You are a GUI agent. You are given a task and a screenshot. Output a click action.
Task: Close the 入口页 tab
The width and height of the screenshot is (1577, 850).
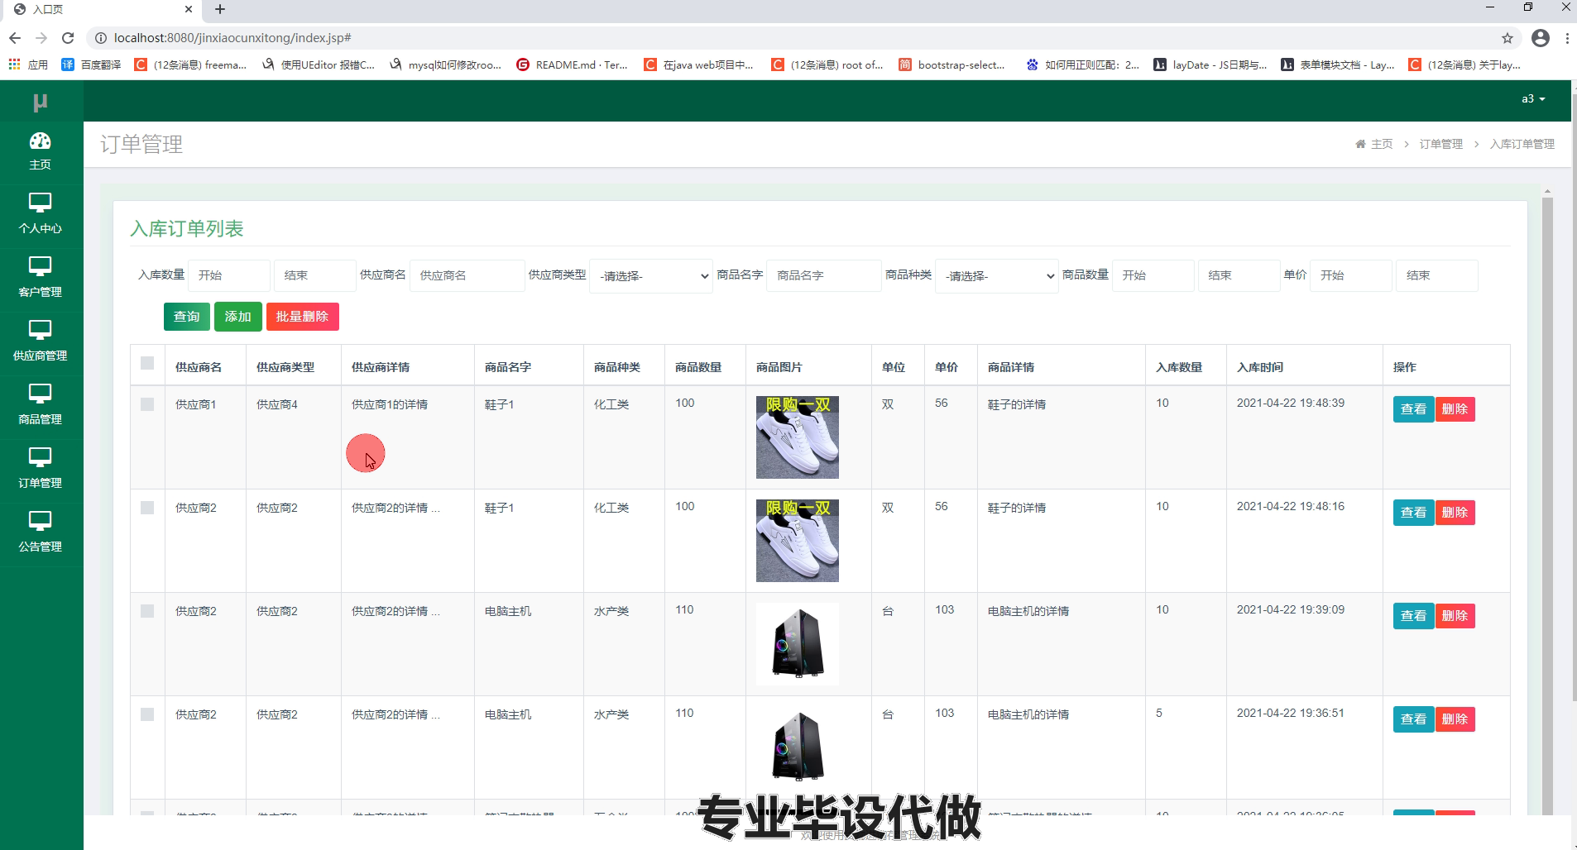(189, 10)
